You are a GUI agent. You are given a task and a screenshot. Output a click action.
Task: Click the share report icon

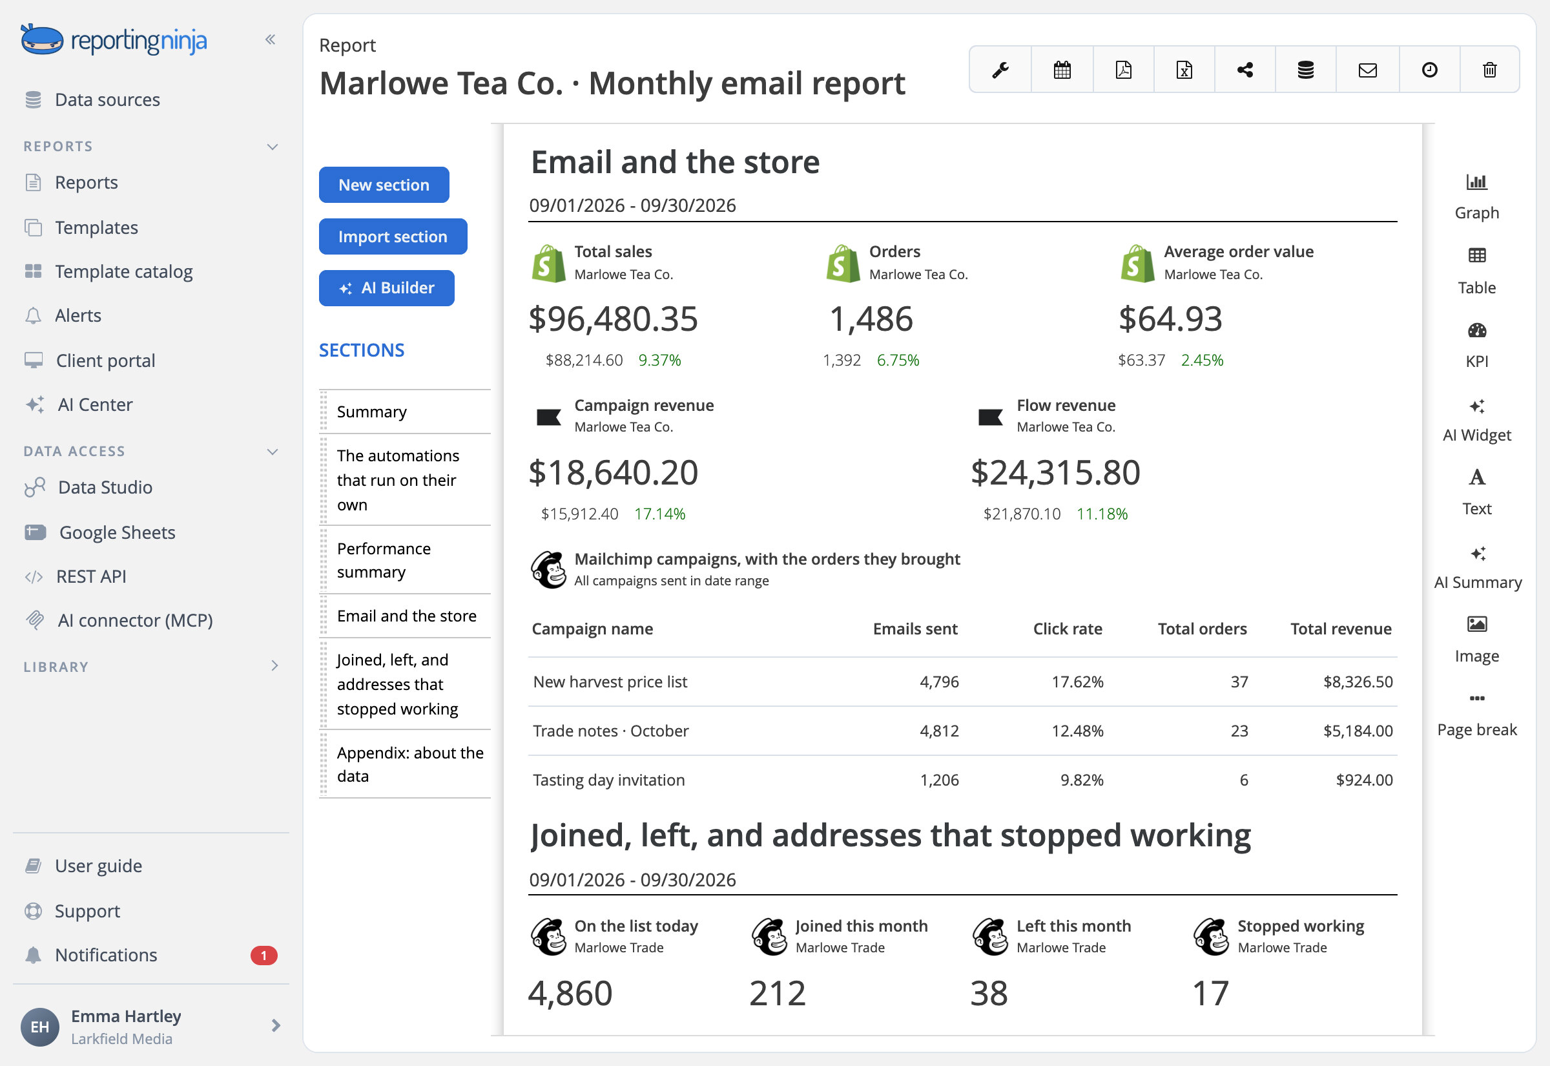click(1245, 70)
